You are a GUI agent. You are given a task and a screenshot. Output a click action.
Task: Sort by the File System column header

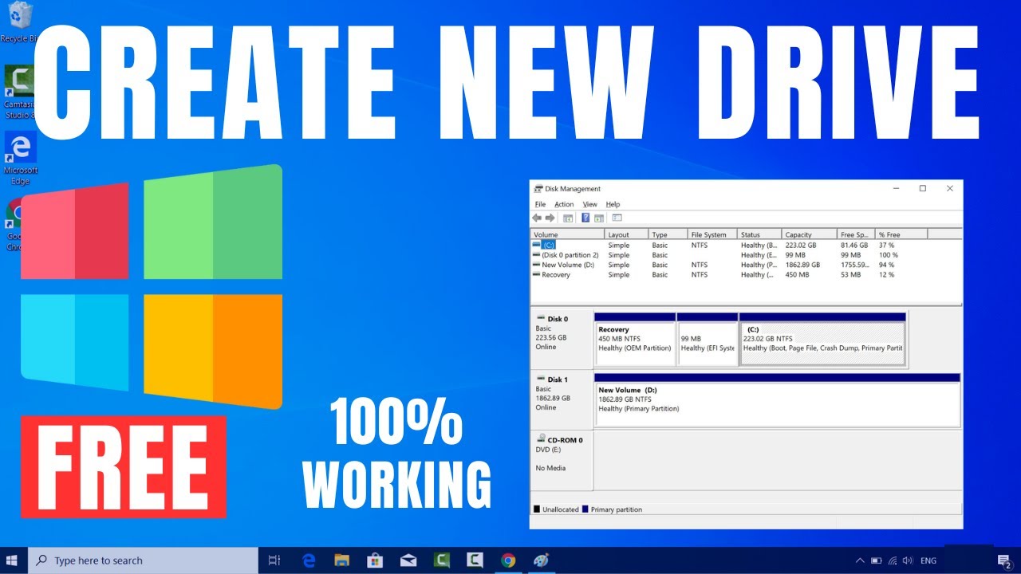click(712, 234)
